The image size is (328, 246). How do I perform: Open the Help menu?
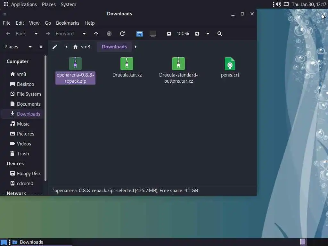tap(90, 23)
